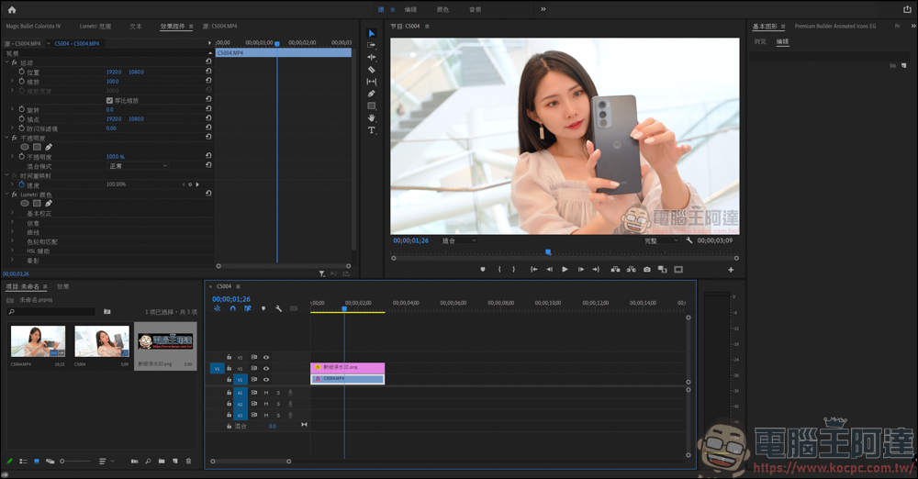The width and height of the screenshot is (918, 479).
Task: Open the Quick Export share icon
Action: click(907, 9)
